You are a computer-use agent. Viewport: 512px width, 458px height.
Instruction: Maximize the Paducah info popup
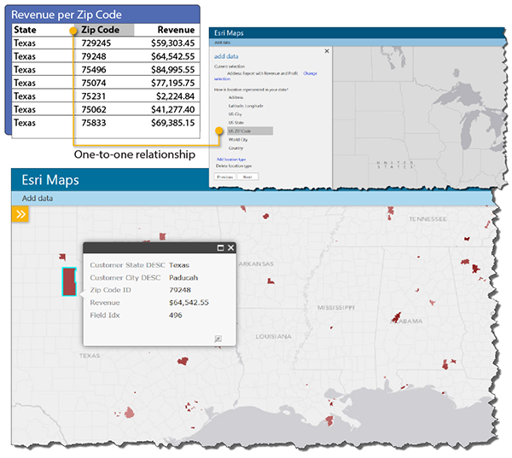point(221,248)
